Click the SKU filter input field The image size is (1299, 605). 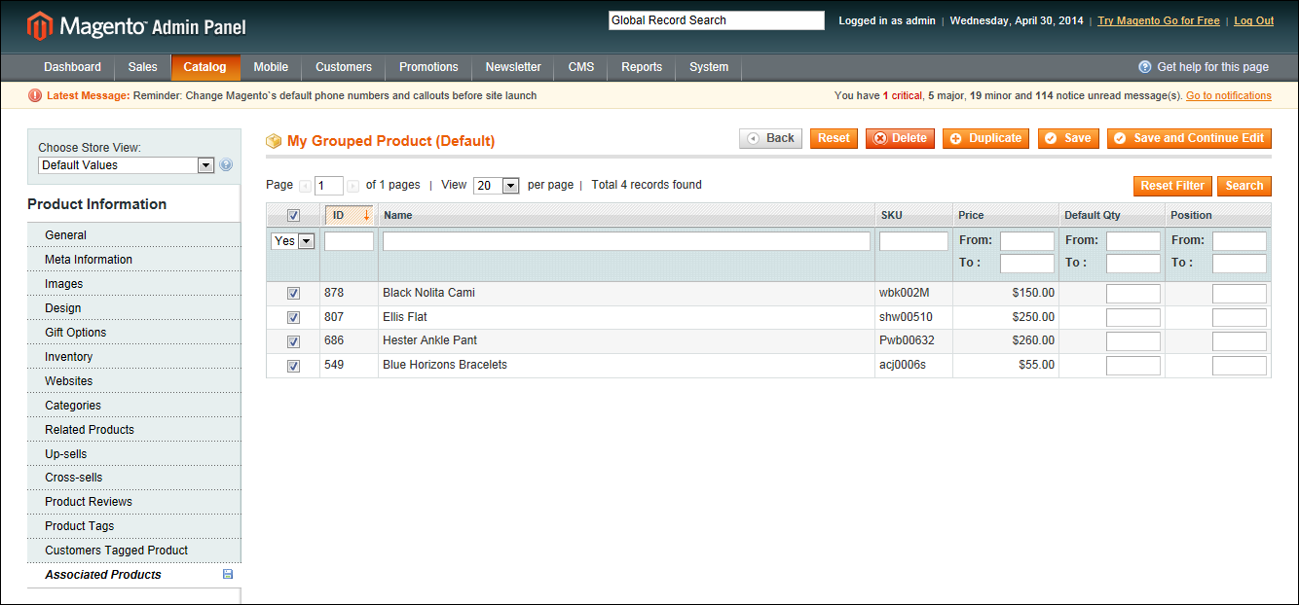[913, 241]
